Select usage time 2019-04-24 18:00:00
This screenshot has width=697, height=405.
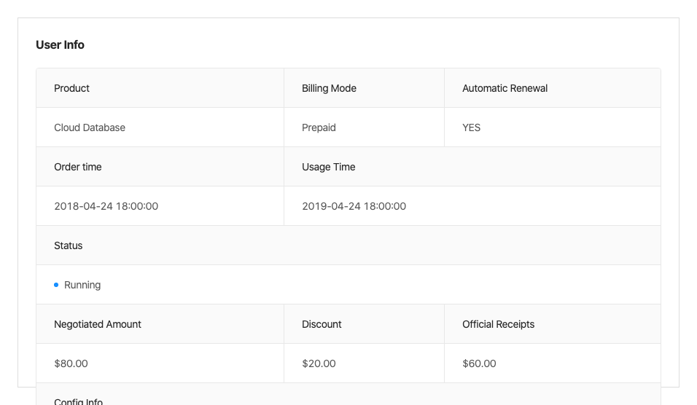pyautogui.click(x=354, y=206)
